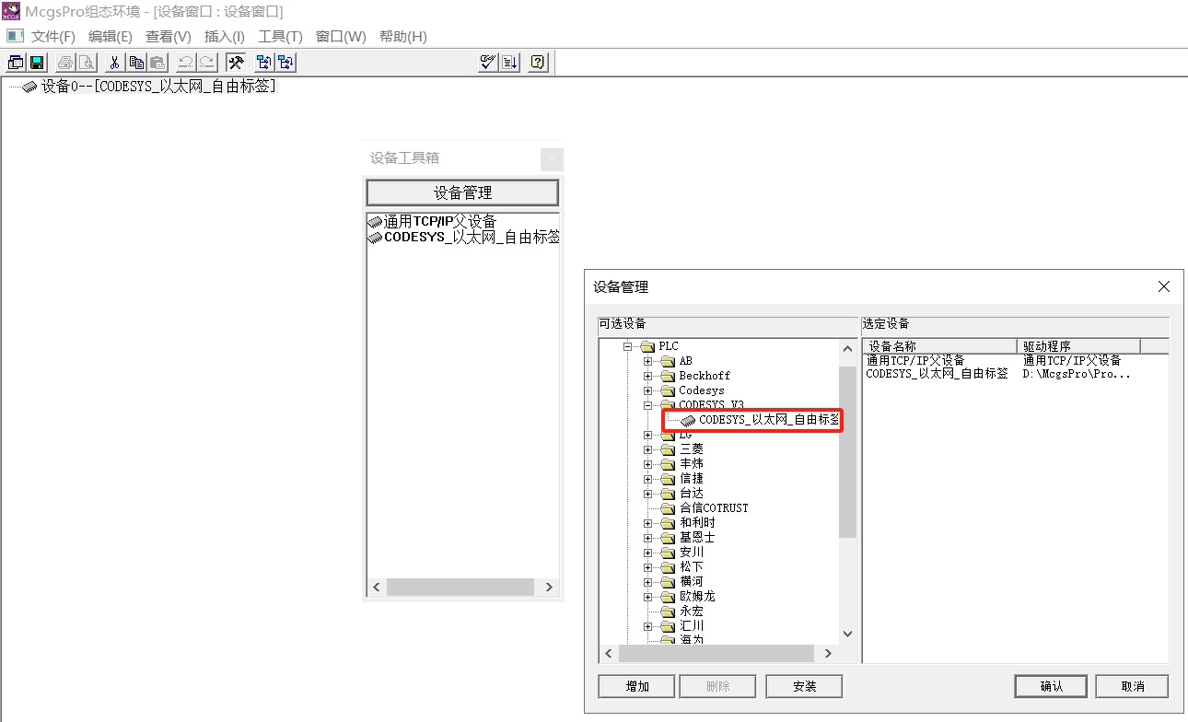Select 设备0--[CODESYS_以太网_自由标签] in device window
The height and width of the screenshot is (722, 1188).
pos(158,87)
